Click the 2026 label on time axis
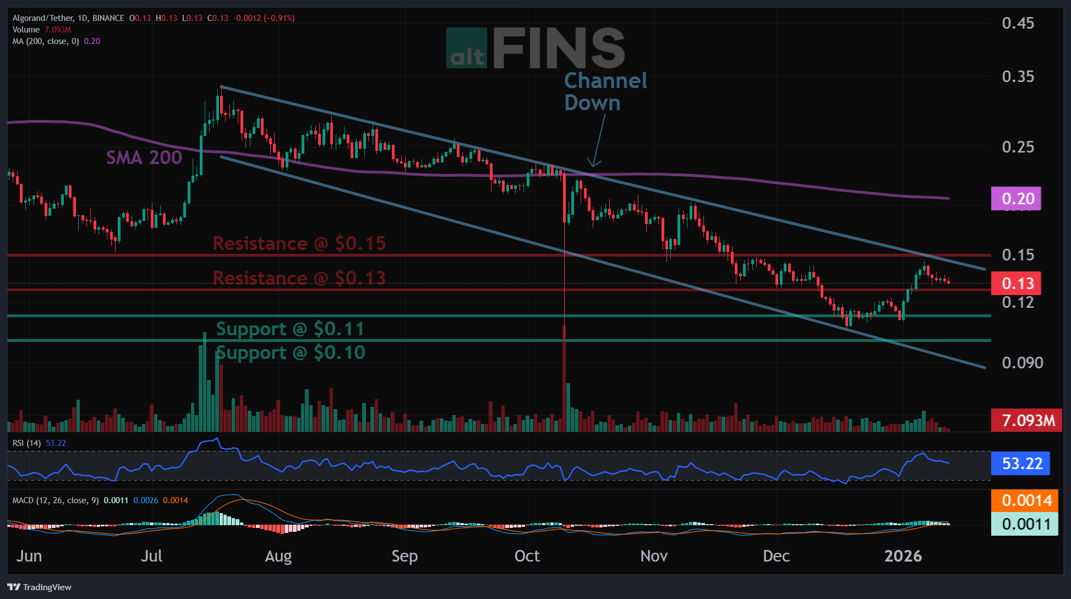 tap(903, 556)
